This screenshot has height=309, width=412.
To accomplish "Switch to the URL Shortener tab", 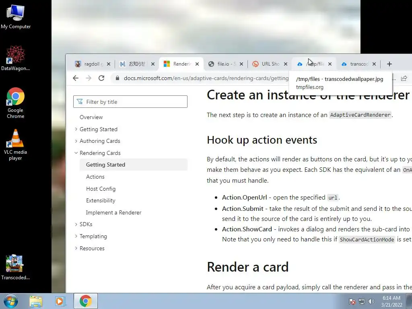I will tap(267, 64).
